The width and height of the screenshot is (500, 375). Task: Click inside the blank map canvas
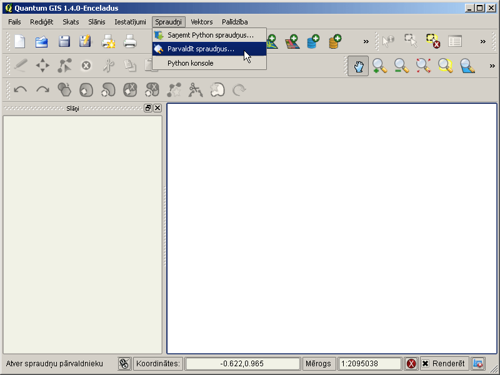coord(332,228)
